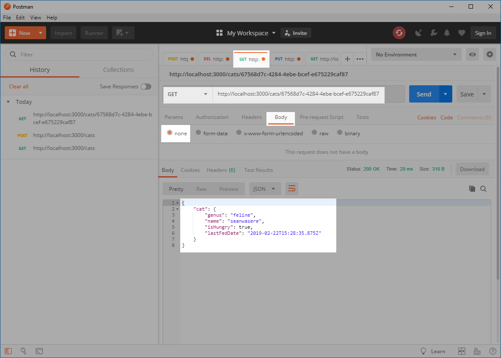Open the New button dropdown arrow

pos(40,33)
